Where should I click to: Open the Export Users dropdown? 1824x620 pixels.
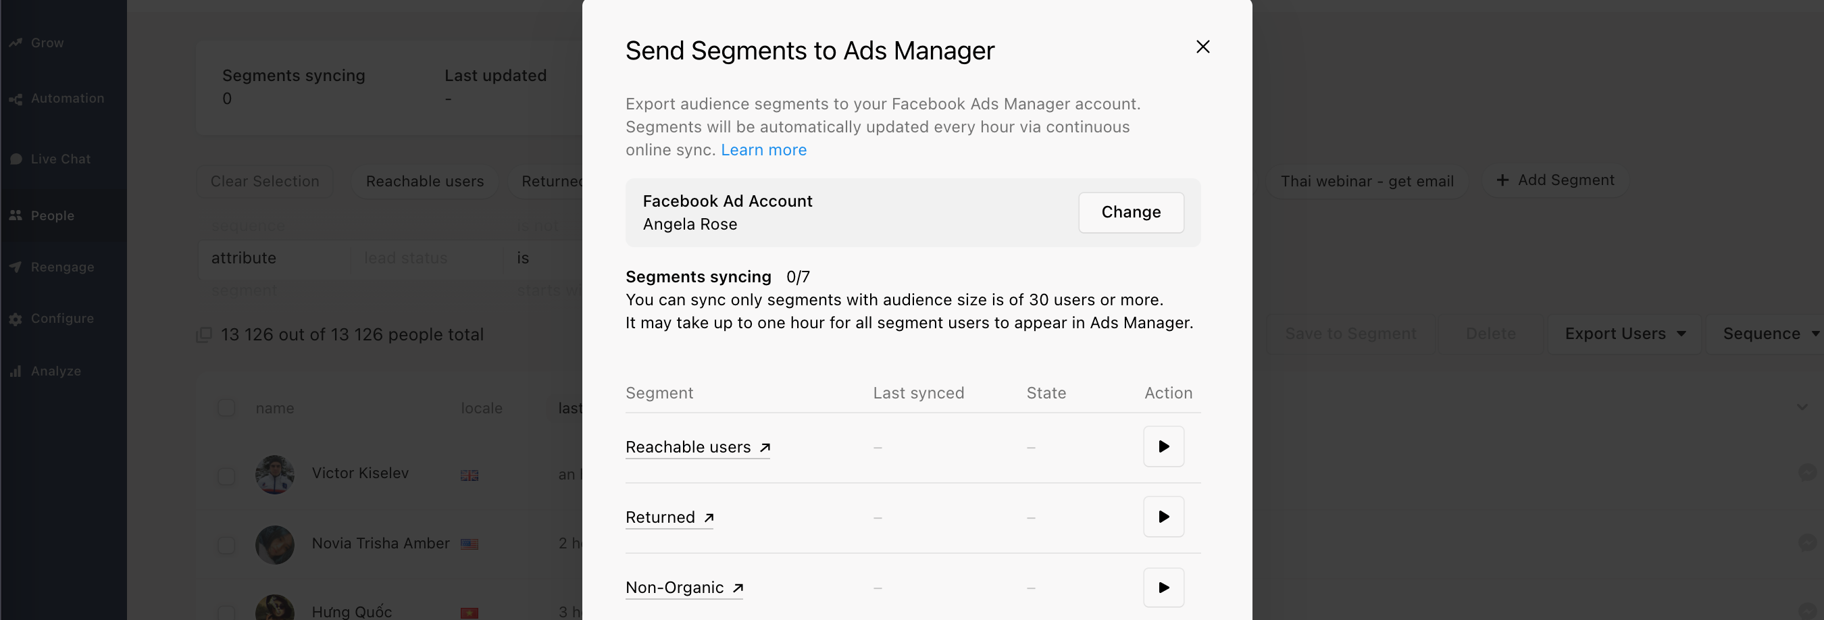[x=1624, y=334]
